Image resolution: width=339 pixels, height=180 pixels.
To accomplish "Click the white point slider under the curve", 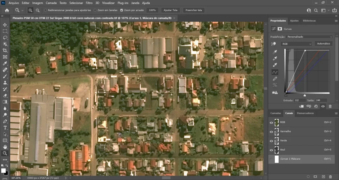I will (305, 95).
